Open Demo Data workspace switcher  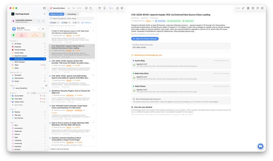tap(26, 29)
